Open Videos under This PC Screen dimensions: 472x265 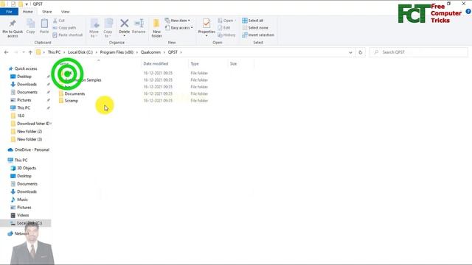pyautogui.click(x=23, y=215)
